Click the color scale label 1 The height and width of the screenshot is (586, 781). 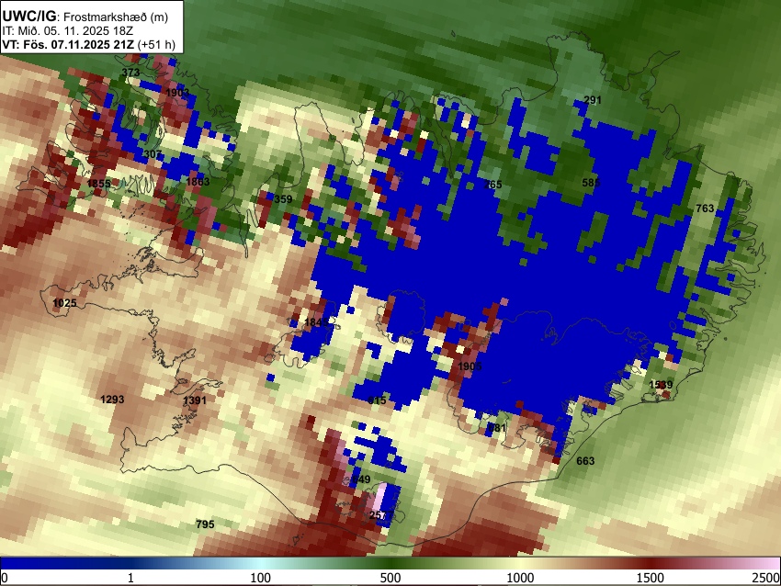130,578
